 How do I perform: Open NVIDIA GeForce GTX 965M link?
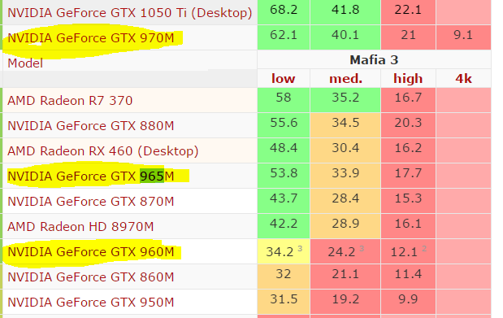[x=91, y=176]
